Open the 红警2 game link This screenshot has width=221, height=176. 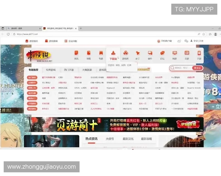tap(61, 77)
